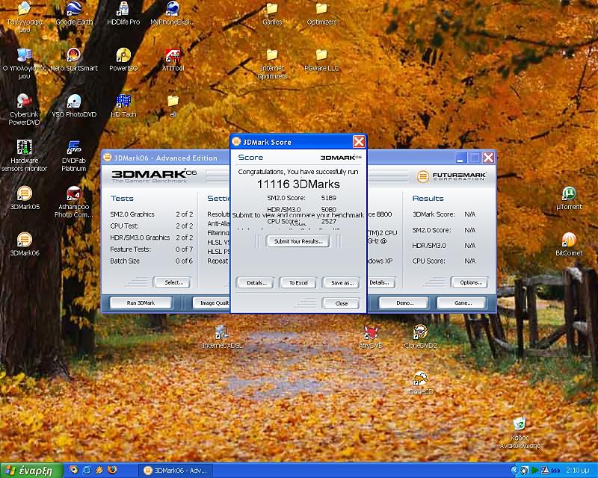Select the BitComet shortcut
Viewport: 598px width, 478px height.
(x=569, y=244)
